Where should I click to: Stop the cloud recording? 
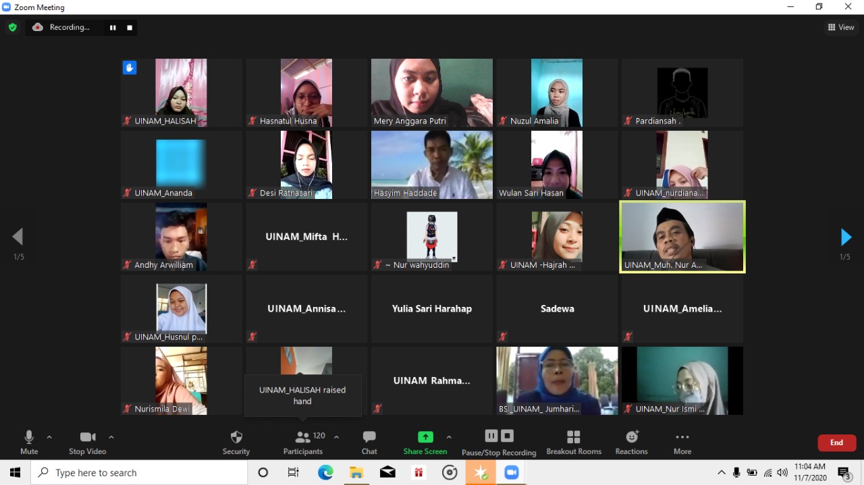[507, 436]
